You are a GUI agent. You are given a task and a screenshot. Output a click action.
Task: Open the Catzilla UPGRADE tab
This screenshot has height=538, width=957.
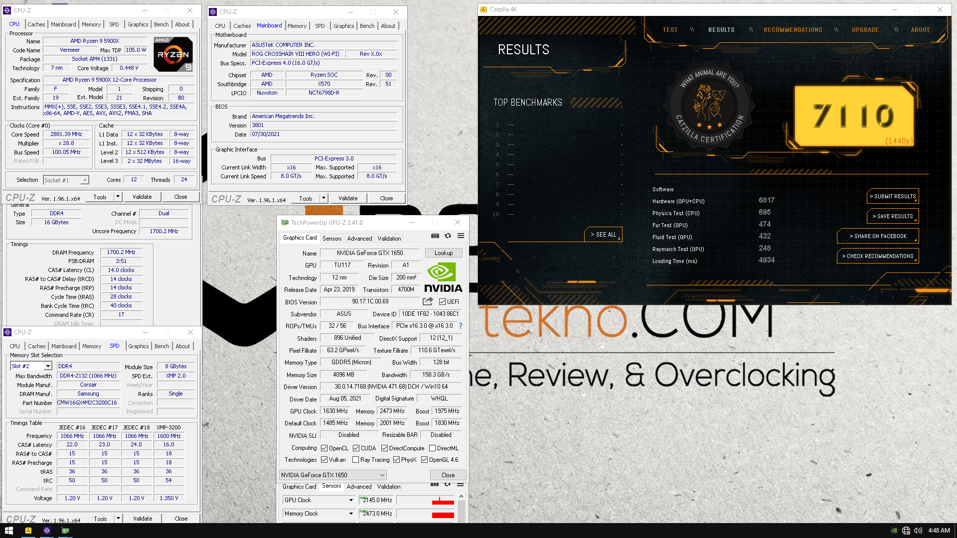pyautogui.click(x=865, y=30)
